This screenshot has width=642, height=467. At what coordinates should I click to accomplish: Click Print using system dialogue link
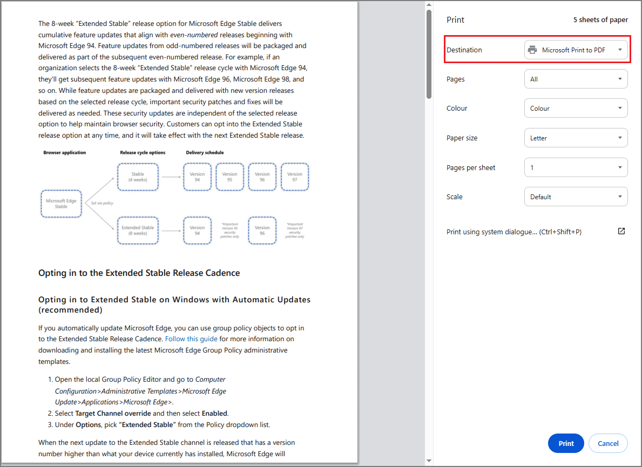(x=514, y=232)
